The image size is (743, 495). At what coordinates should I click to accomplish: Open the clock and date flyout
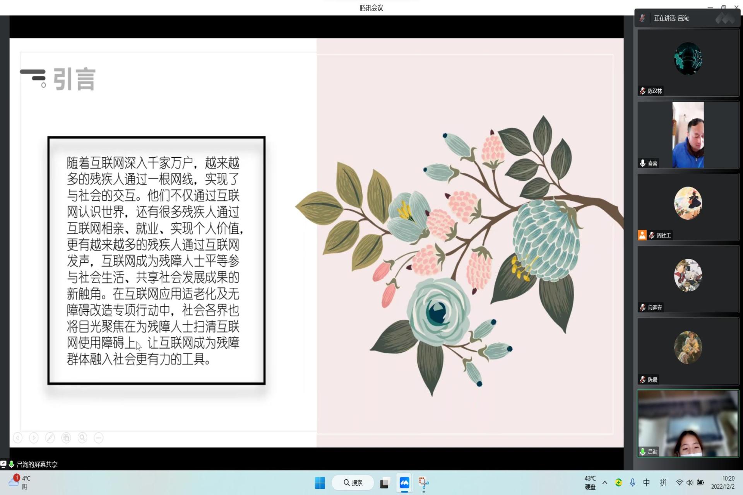[723, 482]
